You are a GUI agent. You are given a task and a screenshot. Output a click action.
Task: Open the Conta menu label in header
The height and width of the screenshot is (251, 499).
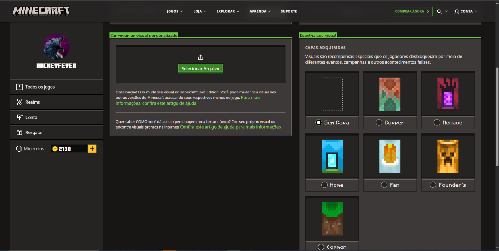[x=467, y=11]
